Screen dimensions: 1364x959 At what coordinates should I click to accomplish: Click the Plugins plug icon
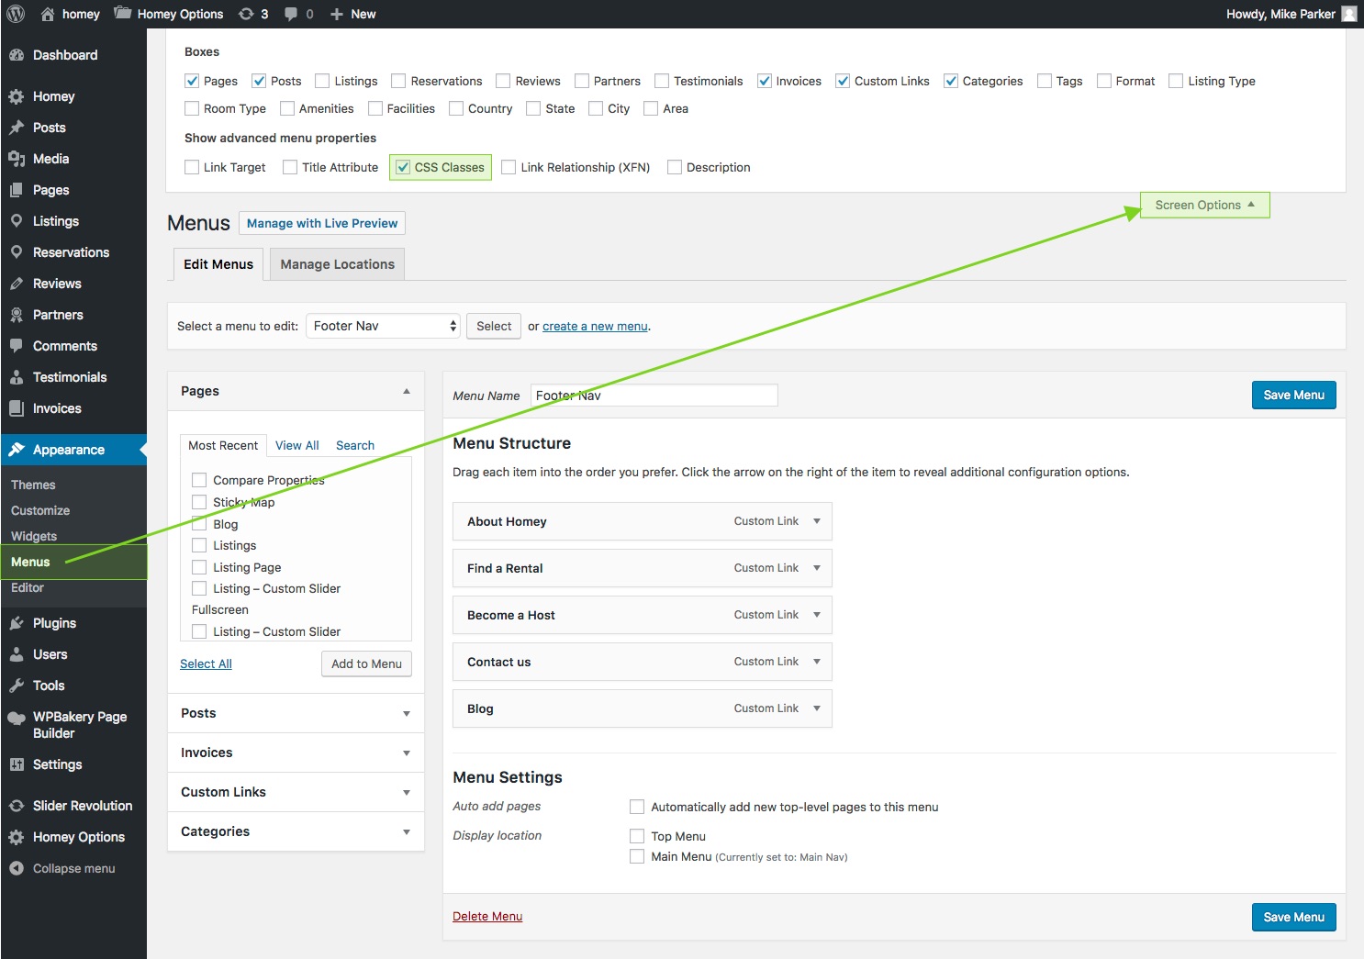17,623
